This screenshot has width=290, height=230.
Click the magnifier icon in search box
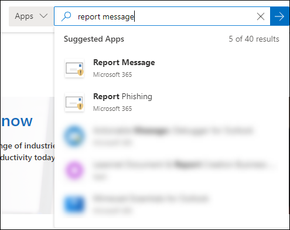[x=66, y=16]
